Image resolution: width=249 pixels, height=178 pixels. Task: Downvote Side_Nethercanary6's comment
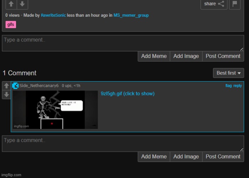coord(6,95)
